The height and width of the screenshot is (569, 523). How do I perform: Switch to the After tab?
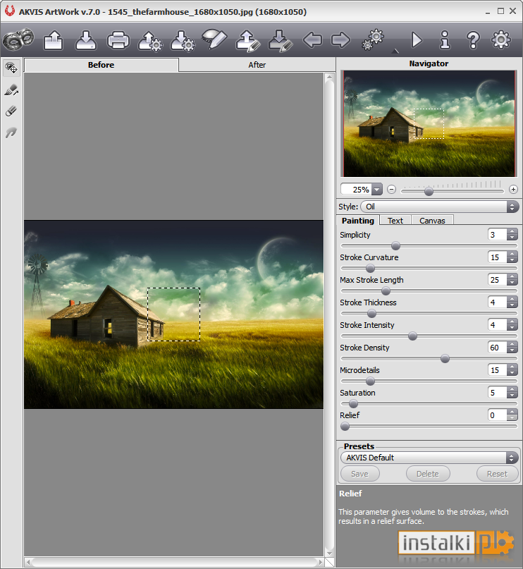(257, 65)
